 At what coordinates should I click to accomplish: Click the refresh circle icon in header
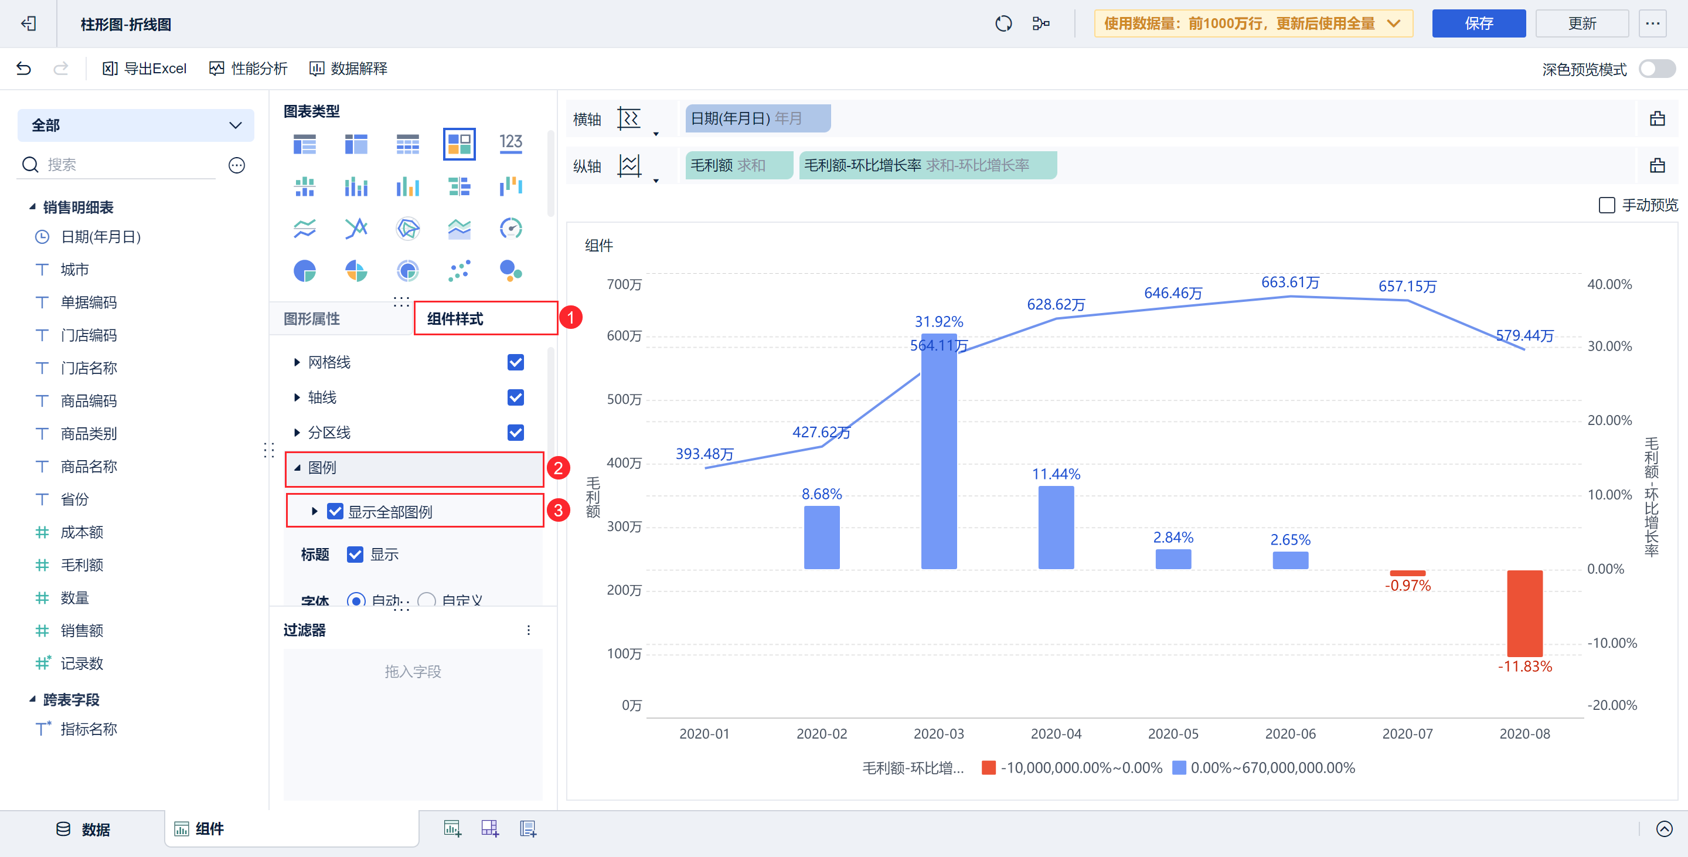[1003, 24]
